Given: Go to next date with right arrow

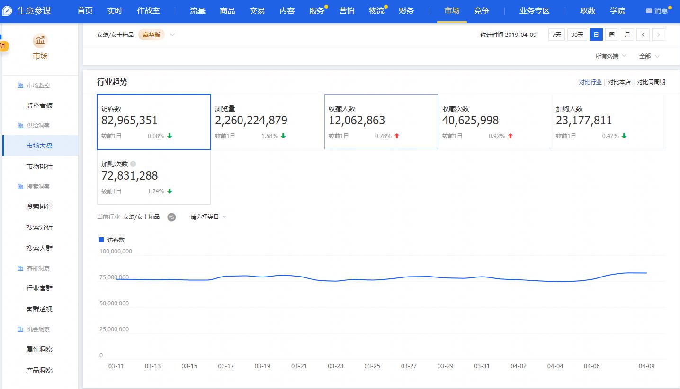Looking at the screenshot, I should (659, 35).
